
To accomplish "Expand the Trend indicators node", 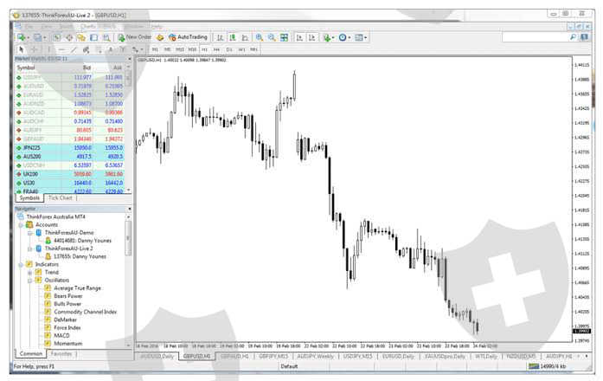I will tap(29, 273).
